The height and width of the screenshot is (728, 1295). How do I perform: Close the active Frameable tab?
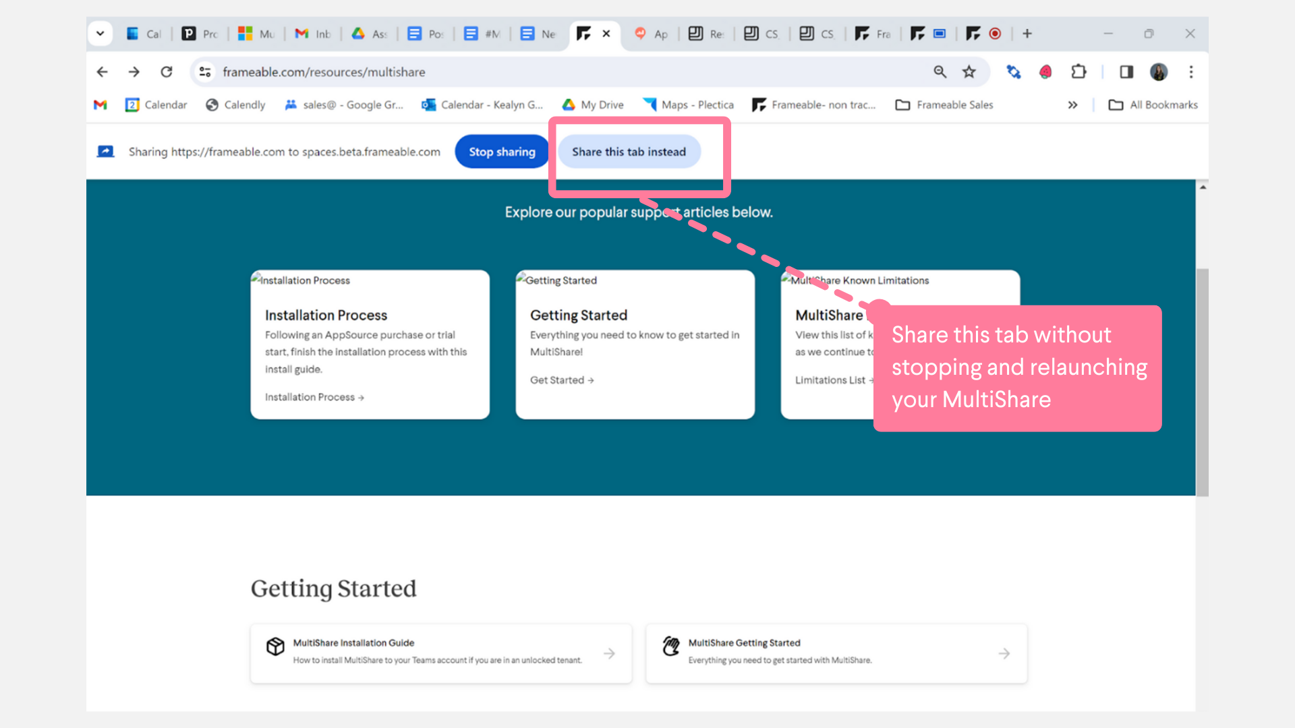click(606, 34)
